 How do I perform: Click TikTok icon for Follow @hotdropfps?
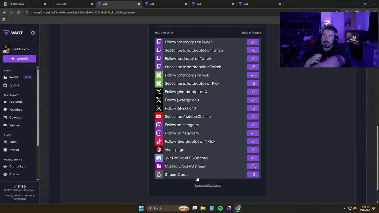[159, 141]
